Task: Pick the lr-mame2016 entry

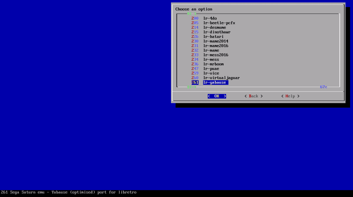Action: (210, 46)
